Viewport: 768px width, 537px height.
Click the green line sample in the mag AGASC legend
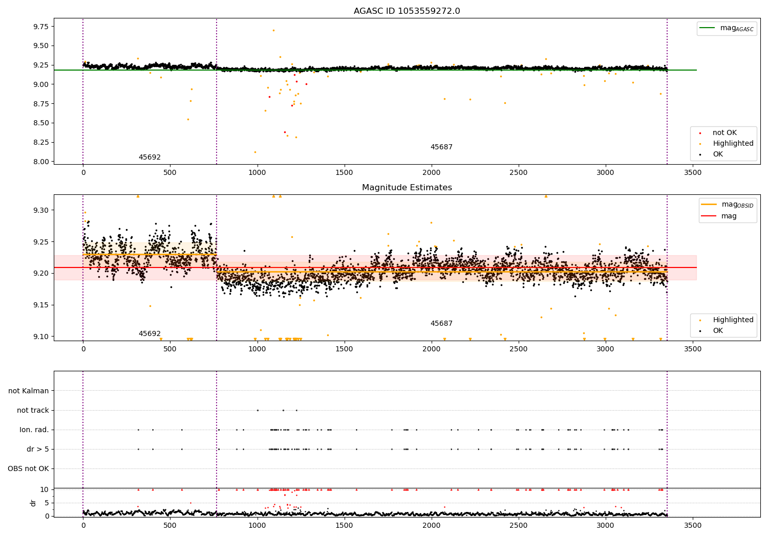(708, 28)
